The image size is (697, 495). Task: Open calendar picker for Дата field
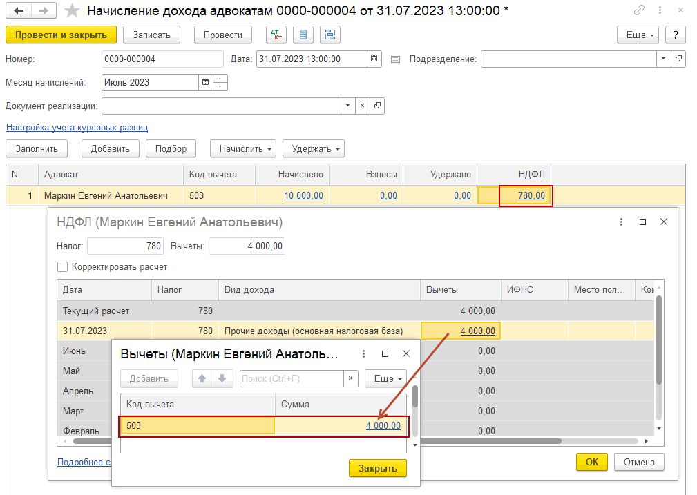pos(374,59)
